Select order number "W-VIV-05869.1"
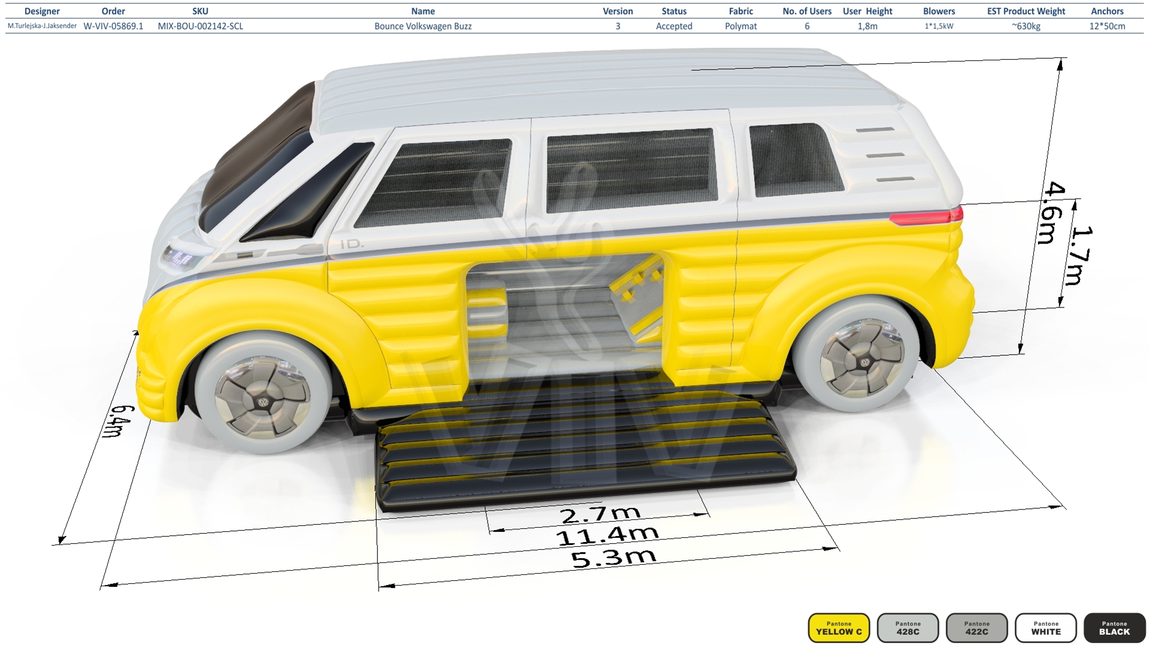The height and width of the screenshot is (646, 1150). click(x=113, y=26)
